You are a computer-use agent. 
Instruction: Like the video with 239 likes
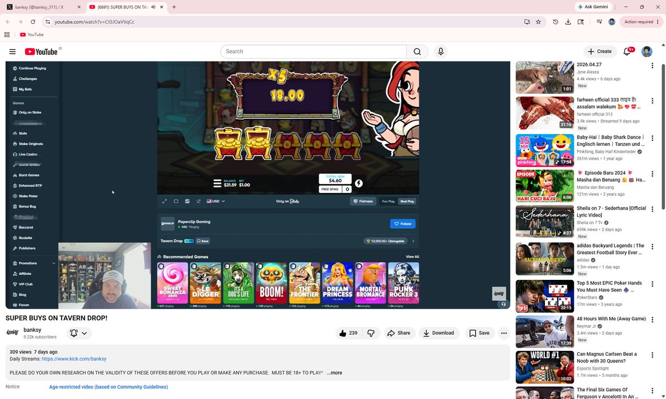349,333
